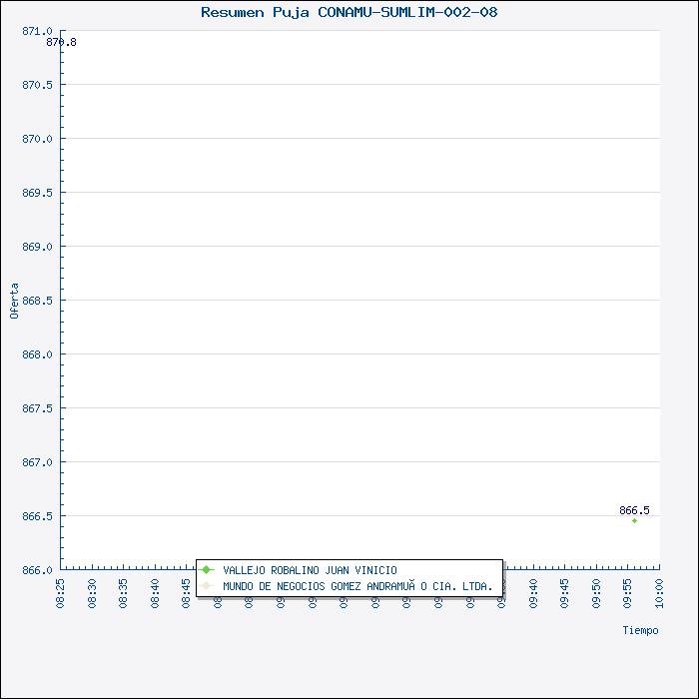Viewport: 699px width, 699px height.
Task: Click the 08:45 time tick label
Action: (187, 591)
